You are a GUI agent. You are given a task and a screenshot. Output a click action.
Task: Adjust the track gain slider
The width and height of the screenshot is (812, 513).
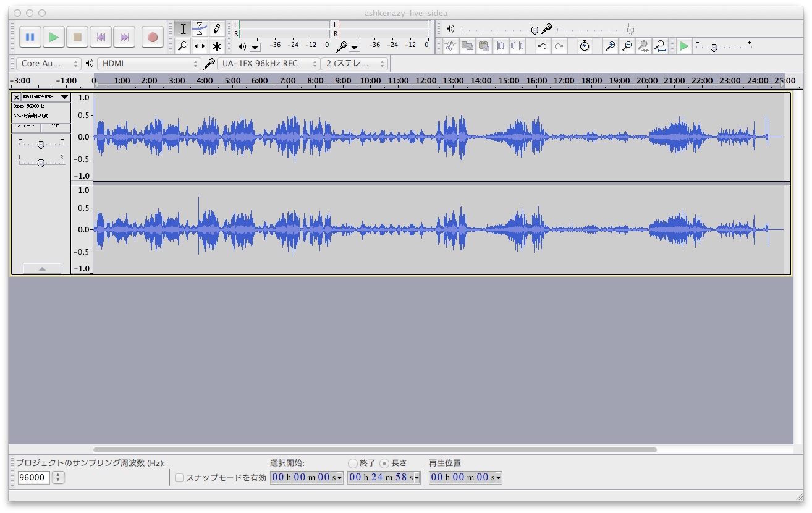41,145
